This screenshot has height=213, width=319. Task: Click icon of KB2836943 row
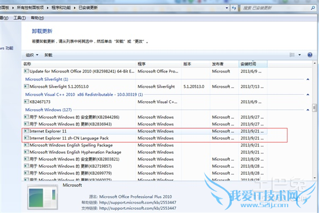(x=27, y=124)
